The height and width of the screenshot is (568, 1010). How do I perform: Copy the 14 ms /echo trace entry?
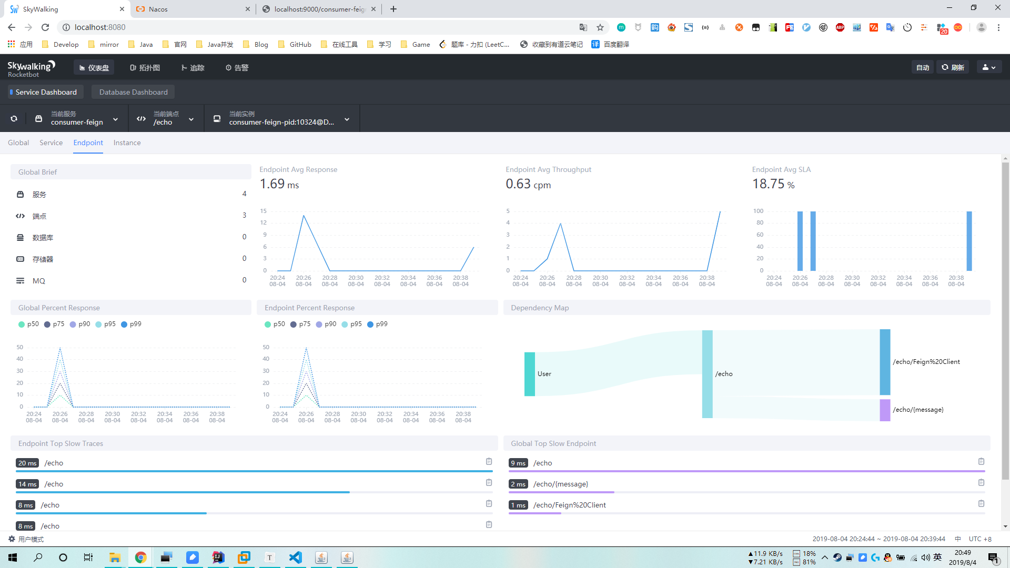point(489,483)
